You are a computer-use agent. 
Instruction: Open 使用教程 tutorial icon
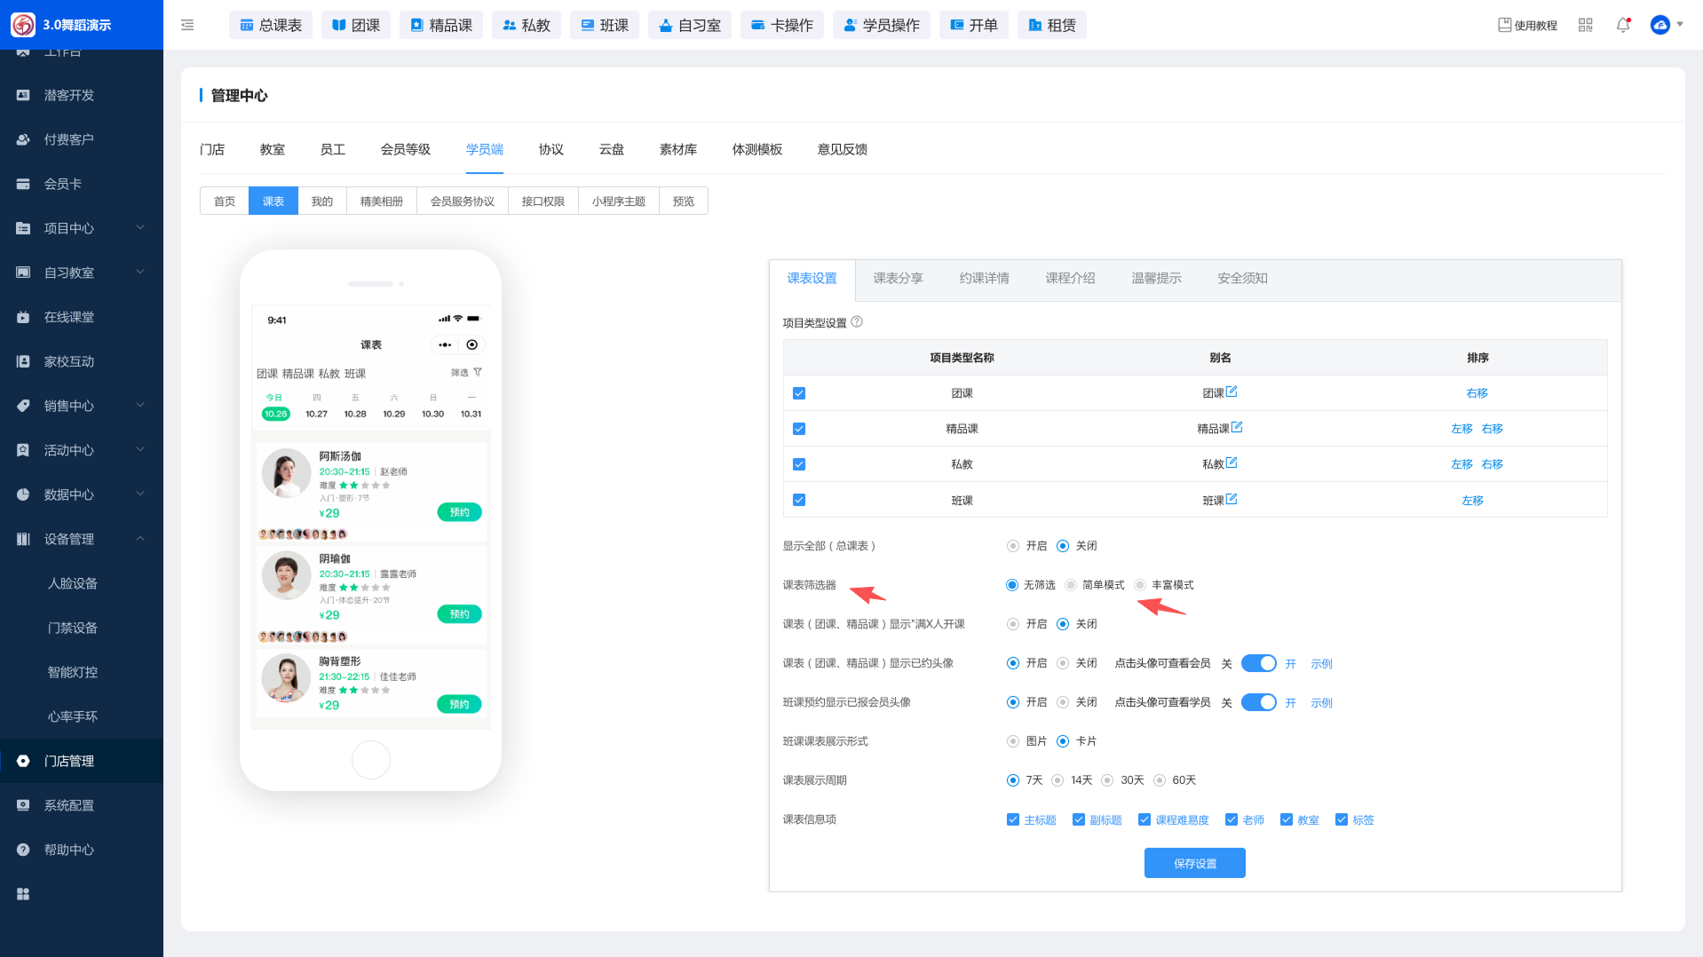[x=1504, y=25]
